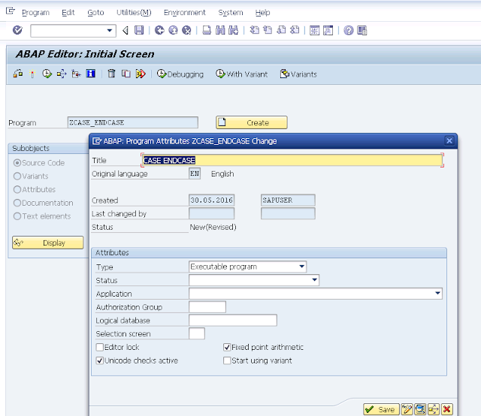Image resolution: width=481 pixels, height=416 pixels.
Task: Click the Original language EN field
Action: click(x=195, y=173)
